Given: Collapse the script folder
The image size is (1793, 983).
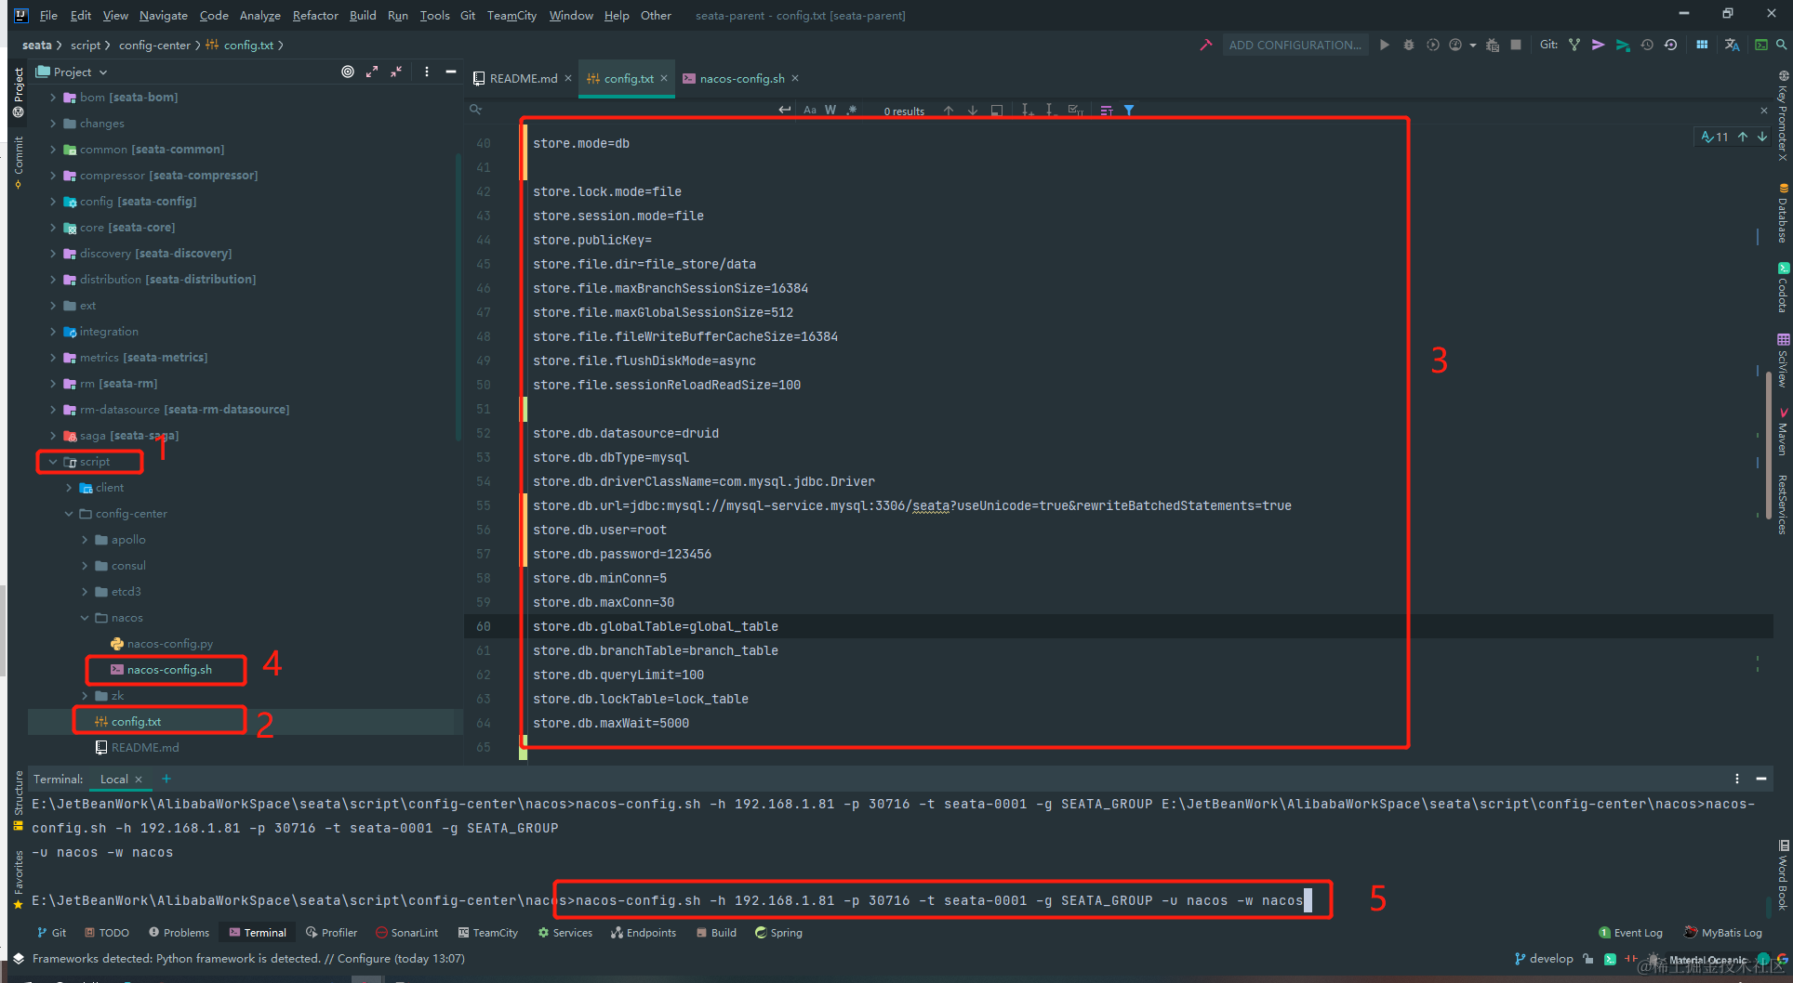Looking at the screenshot, I should click(53, 461).
